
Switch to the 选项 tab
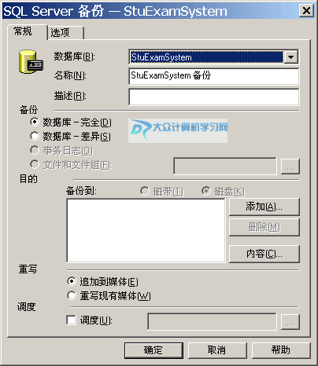[65, 33]
